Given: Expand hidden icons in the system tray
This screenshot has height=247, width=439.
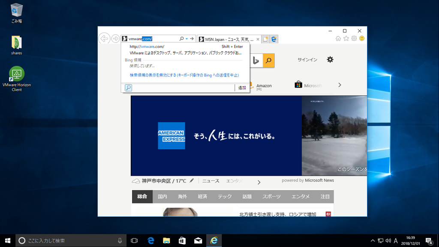Looking at the screenshot, I should 373,241.
